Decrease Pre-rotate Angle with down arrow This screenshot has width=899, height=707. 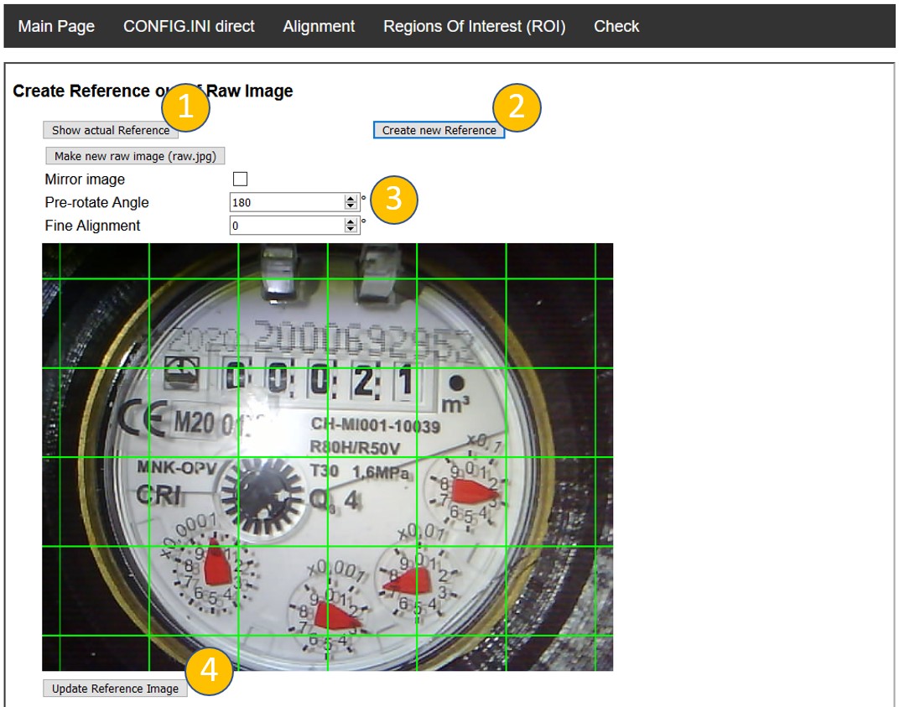point(351,205)
